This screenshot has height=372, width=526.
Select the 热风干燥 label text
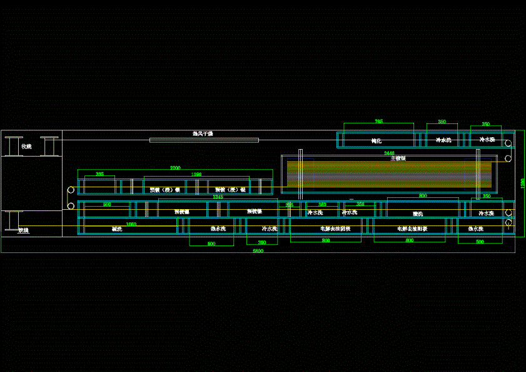(203, 134)
